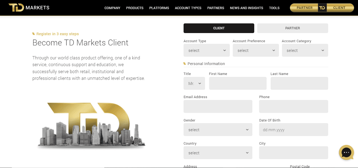Expand the Gender select dropdown

218,130
